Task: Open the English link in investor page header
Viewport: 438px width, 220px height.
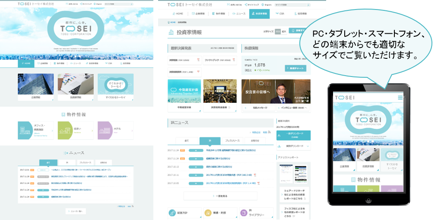Action: pos(267,5)
